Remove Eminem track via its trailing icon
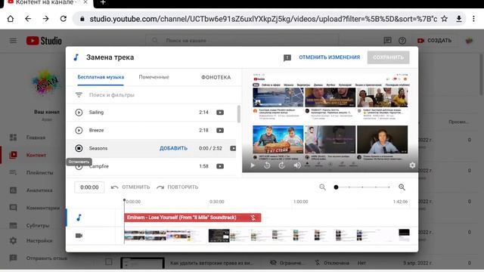Image resolution: width=484 pixels, height=272 pixels. pyautogui.click(x=253, y=218)
